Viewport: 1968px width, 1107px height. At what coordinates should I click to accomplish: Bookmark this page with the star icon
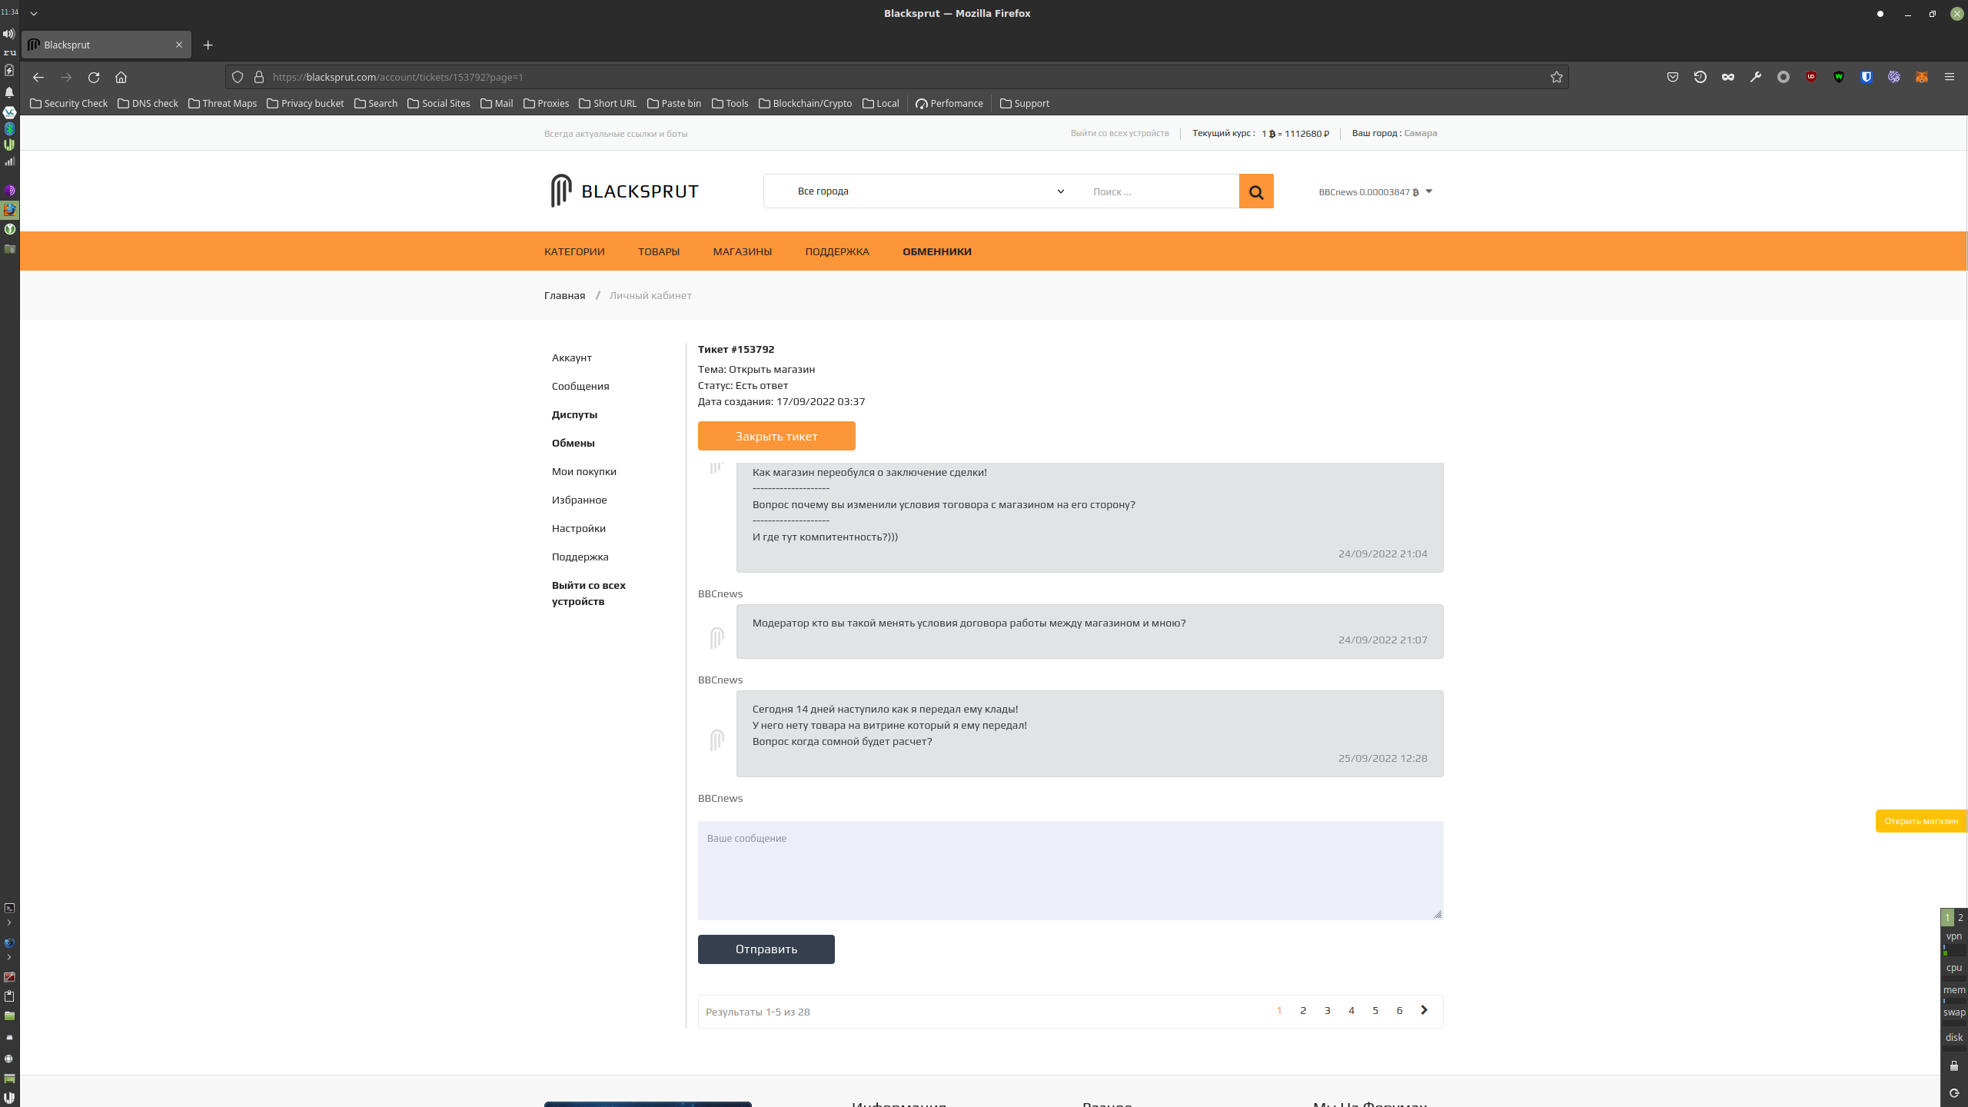tap(1557, 77)
